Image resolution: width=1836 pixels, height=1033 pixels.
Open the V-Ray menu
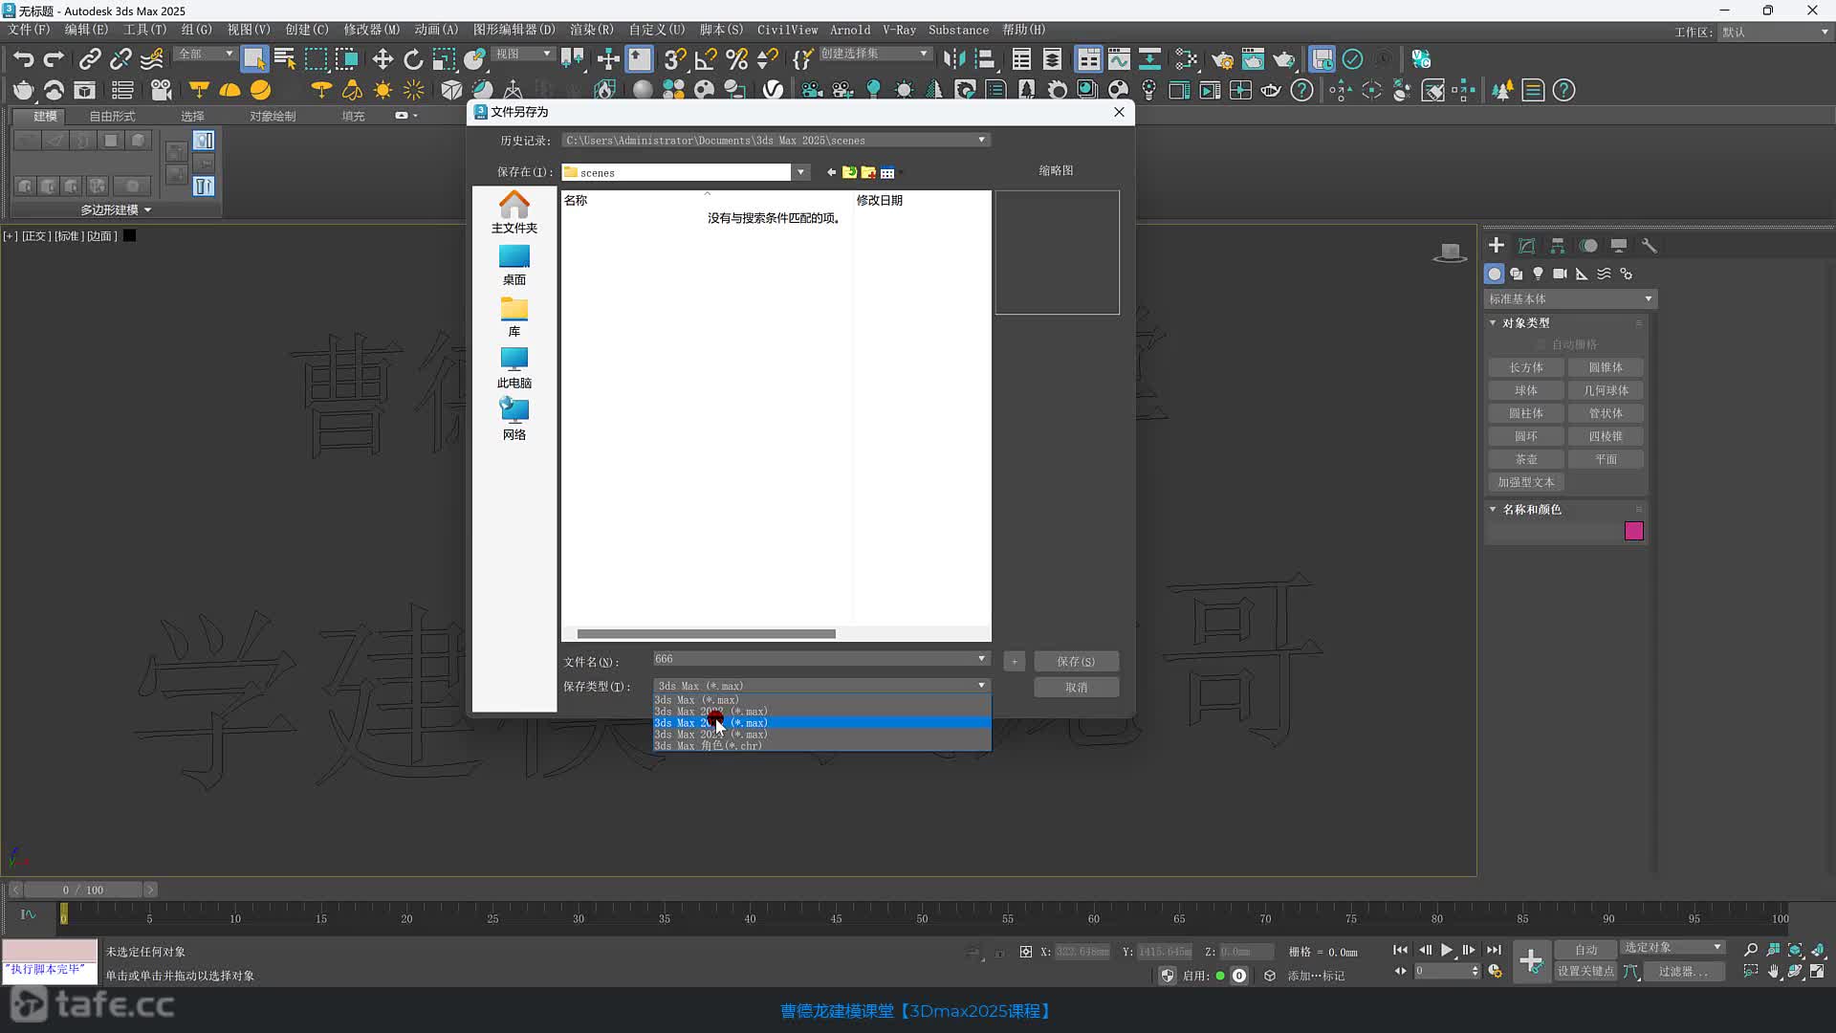(899, 30)
